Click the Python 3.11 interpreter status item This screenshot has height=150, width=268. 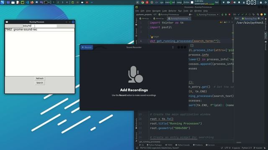pyautogui.click(x=247, y=148)
